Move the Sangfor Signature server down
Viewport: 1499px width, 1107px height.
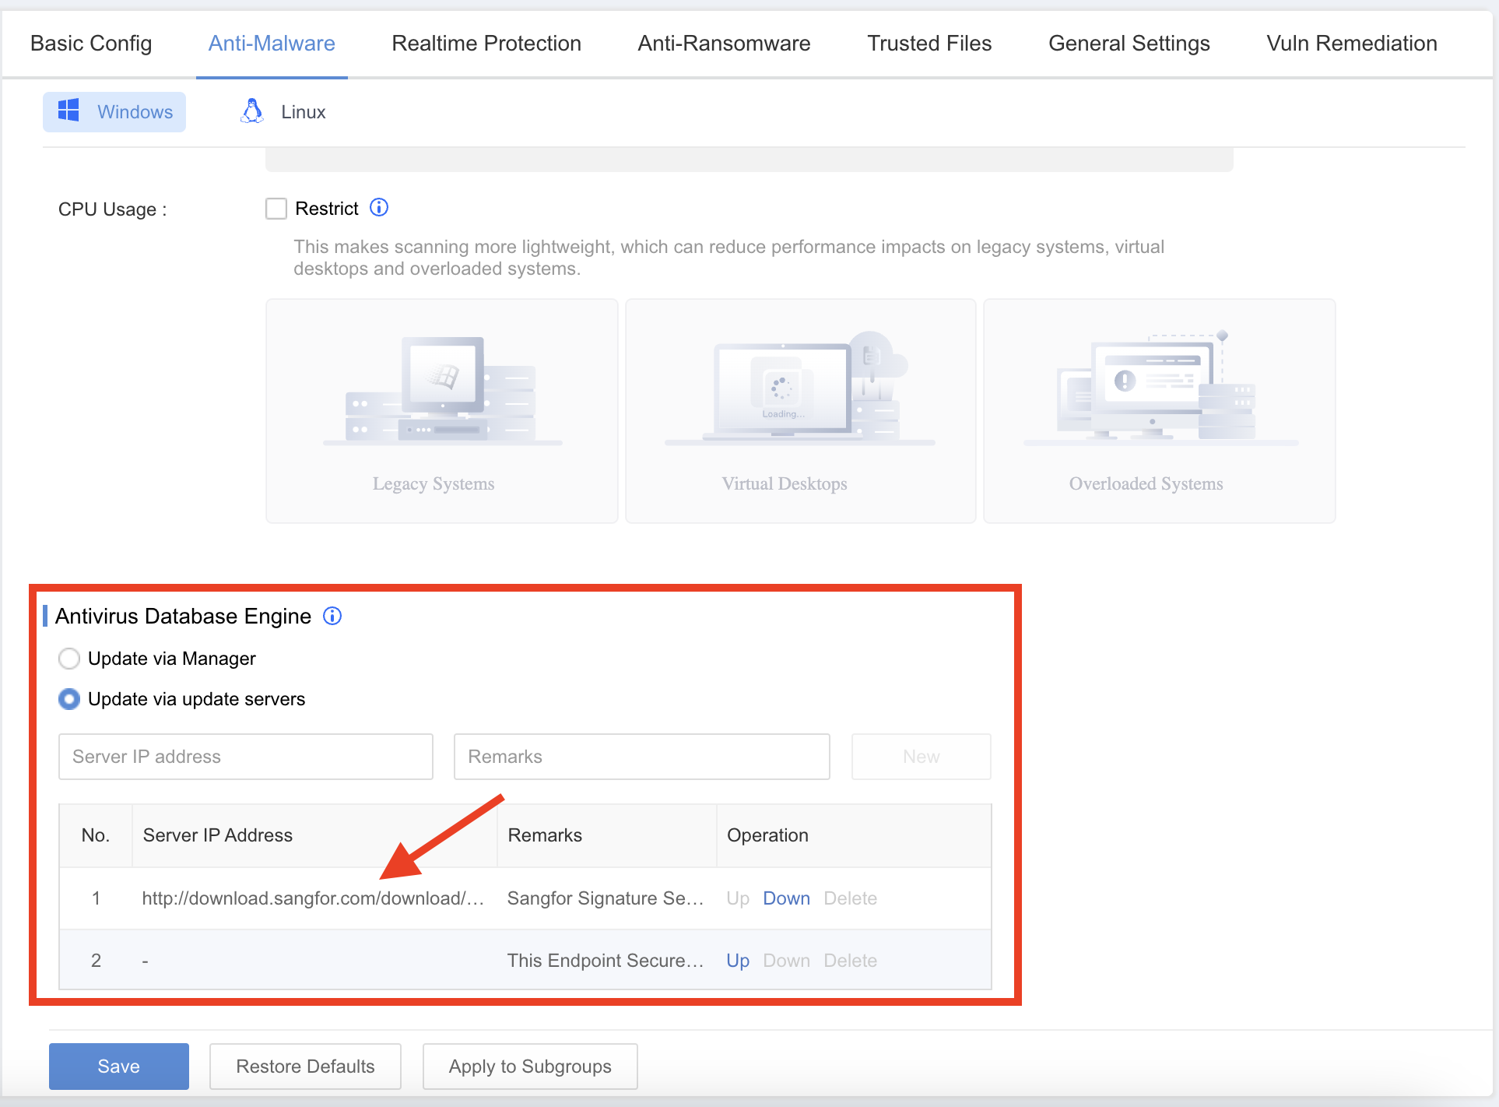786,898
